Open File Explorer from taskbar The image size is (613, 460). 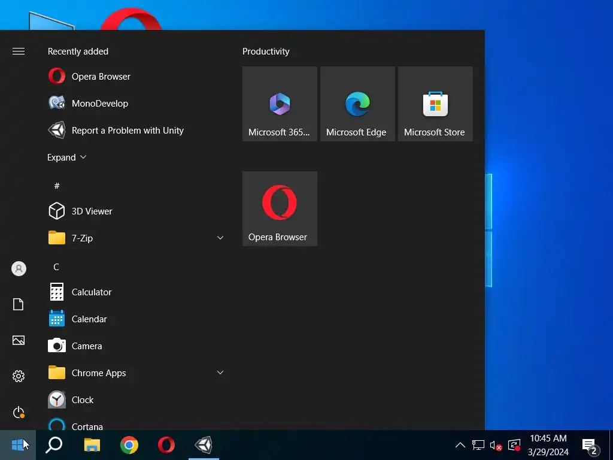(92, 445)
